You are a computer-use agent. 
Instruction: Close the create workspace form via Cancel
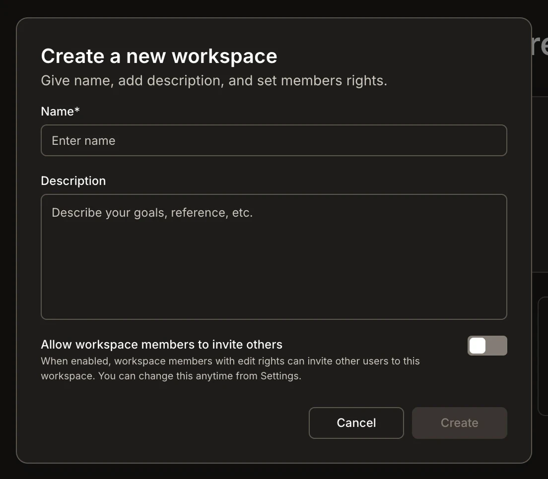[356, 422]
